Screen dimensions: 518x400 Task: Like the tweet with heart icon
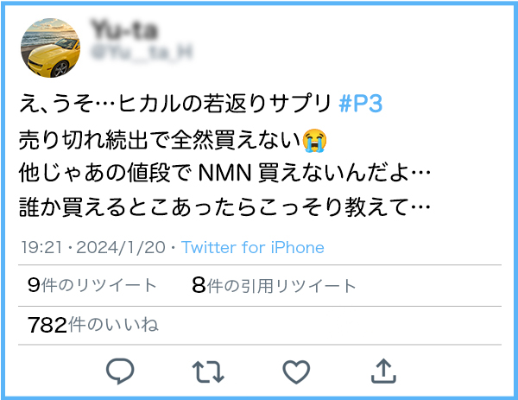coord(296,371)
